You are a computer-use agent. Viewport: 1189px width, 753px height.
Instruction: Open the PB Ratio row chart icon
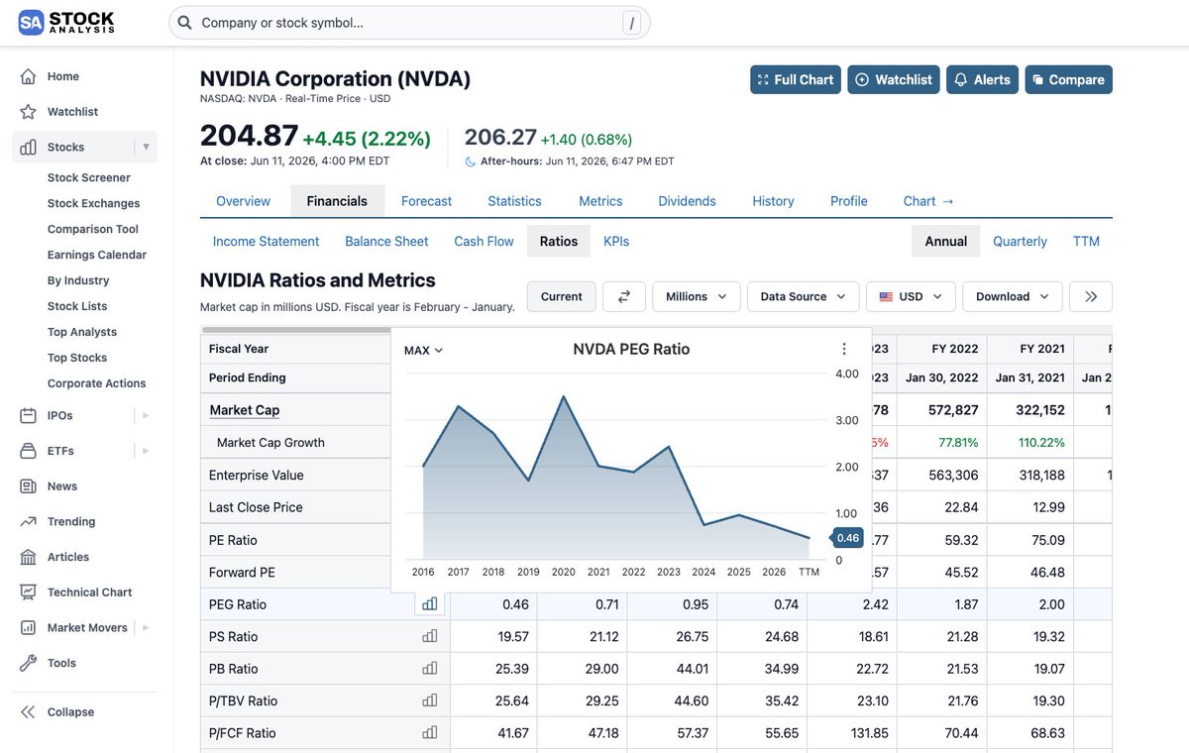coord(430,669)
